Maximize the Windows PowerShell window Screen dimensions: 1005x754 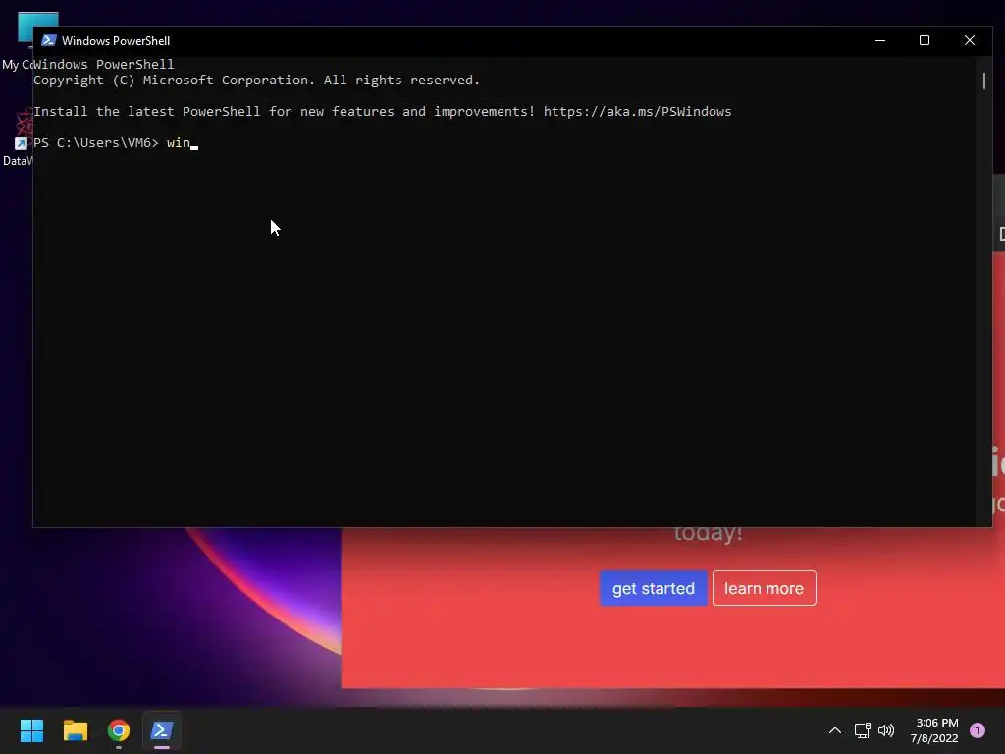(925, 40)
